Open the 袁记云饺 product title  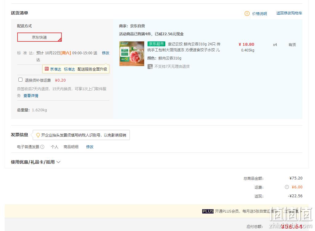183,47
